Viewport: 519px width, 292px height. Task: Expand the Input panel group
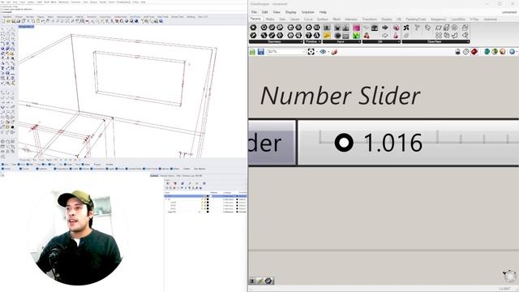click(359, 41)
